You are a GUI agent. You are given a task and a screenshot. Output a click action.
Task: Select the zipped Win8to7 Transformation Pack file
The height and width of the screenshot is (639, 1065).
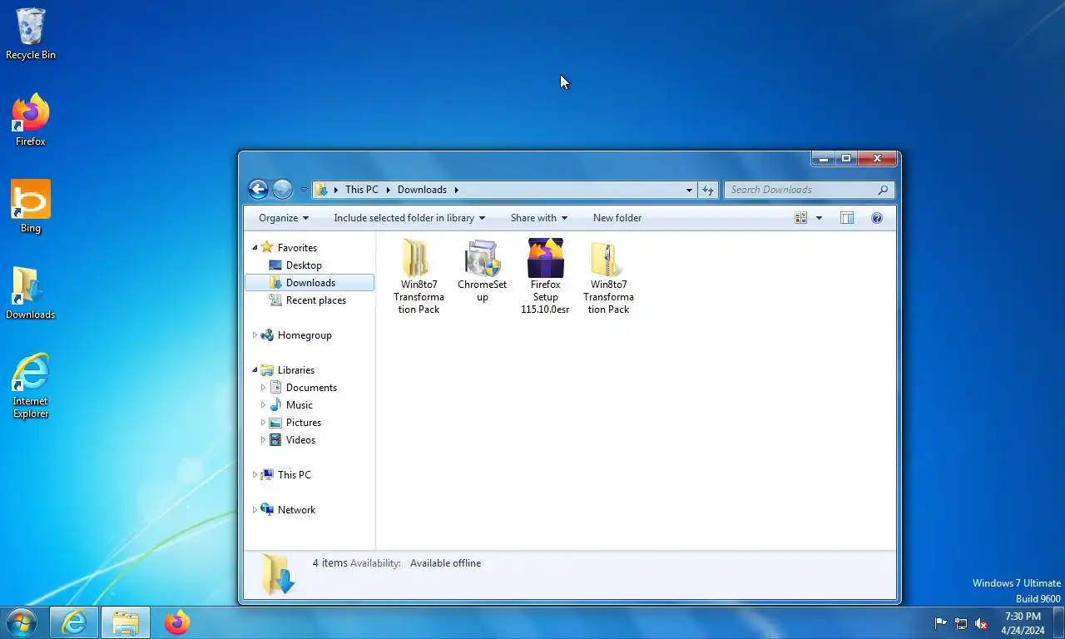pyautogui.click(x=608, y=276)
